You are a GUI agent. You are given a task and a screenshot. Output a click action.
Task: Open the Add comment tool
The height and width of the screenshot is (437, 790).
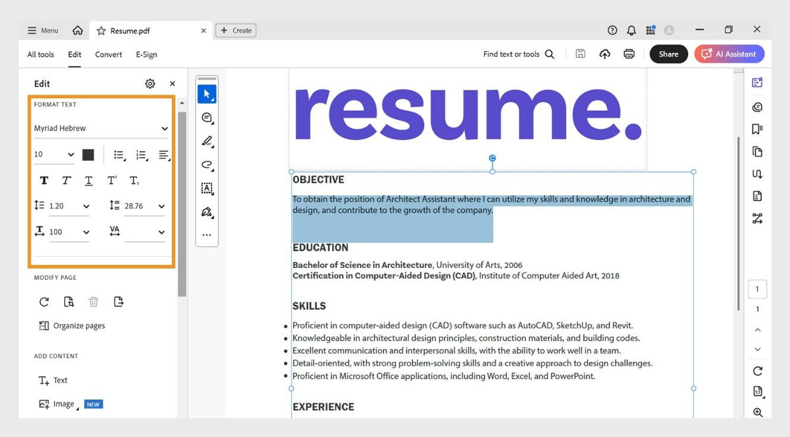(x=206, y=117)
